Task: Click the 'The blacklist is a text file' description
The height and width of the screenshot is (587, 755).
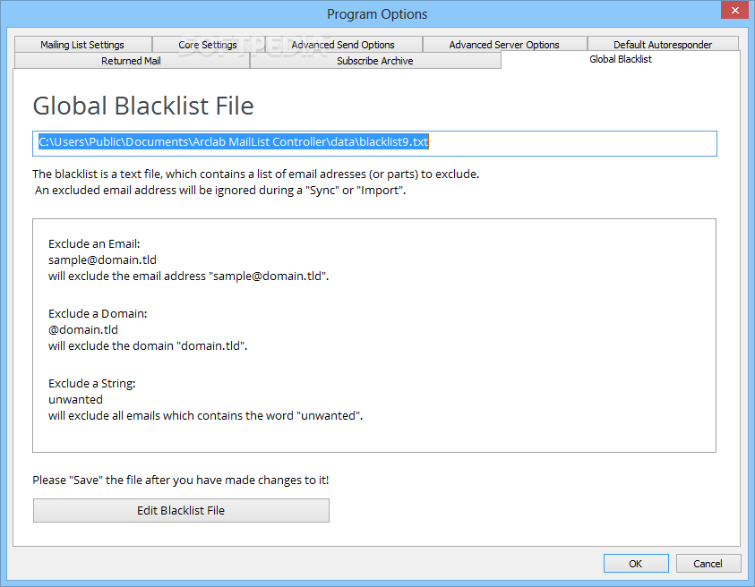Action: [255, 174]
